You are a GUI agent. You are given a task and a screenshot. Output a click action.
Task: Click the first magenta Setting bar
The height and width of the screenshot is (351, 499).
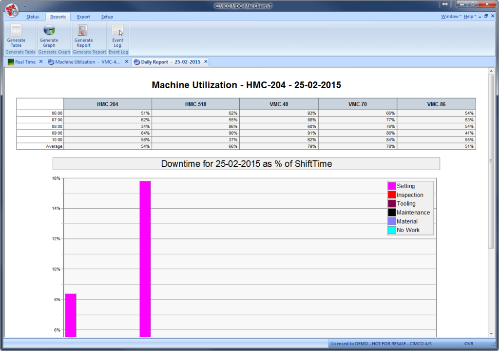[71, 315]
